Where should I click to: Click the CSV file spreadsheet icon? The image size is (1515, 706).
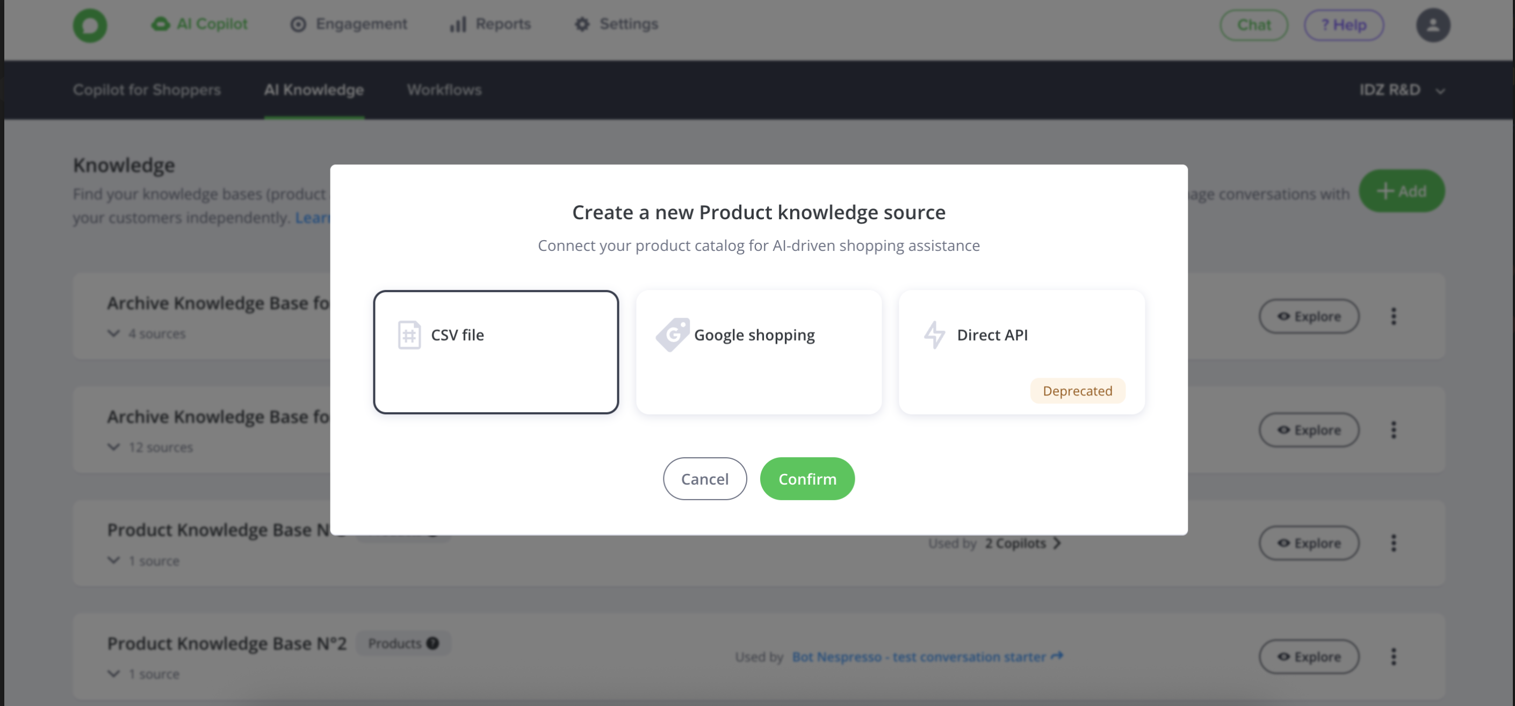pyautogui.click(x=409, y=335)
